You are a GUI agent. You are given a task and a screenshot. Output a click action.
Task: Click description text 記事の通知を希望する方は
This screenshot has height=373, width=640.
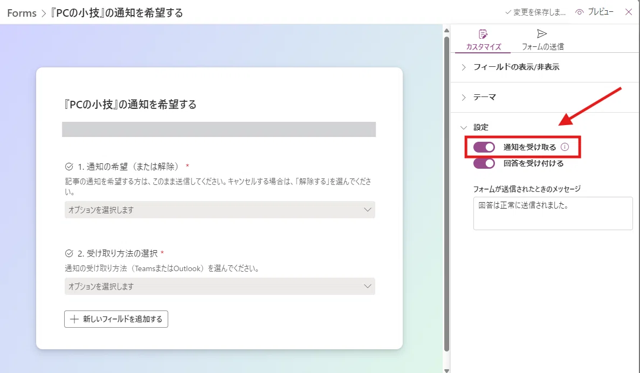click(218, 186)
